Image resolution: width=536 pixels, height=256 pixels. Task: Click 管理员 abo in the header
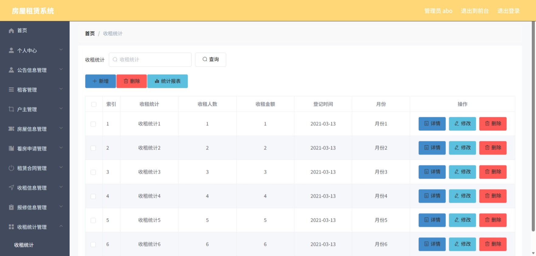pos(438,11)
